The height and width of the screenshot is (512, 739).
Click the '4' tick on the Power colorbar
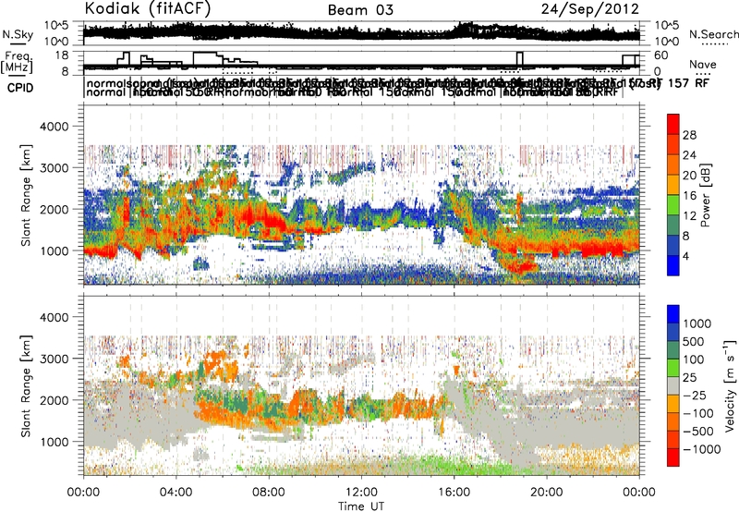686,256
